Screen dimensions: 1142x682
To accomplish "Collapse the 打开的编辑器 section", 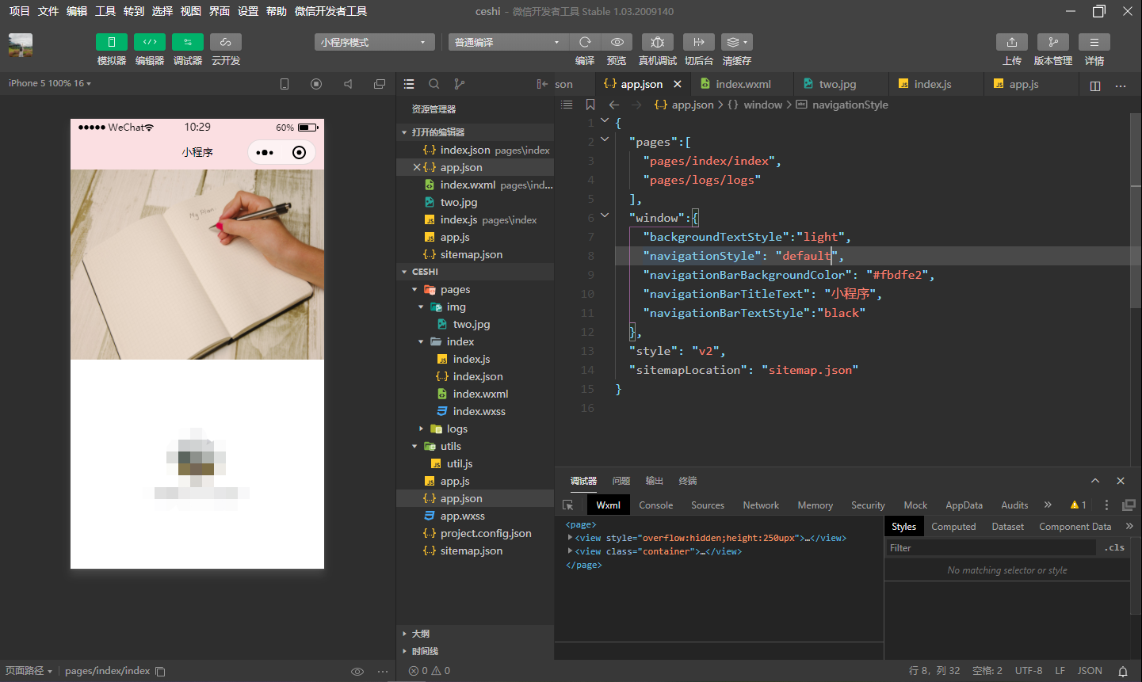I will coord(475,132).
